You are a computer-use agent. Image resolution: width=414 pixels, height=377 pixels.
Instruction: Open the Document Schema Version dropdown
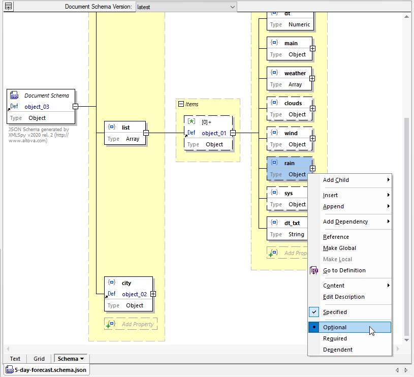(x=233, y=7)
